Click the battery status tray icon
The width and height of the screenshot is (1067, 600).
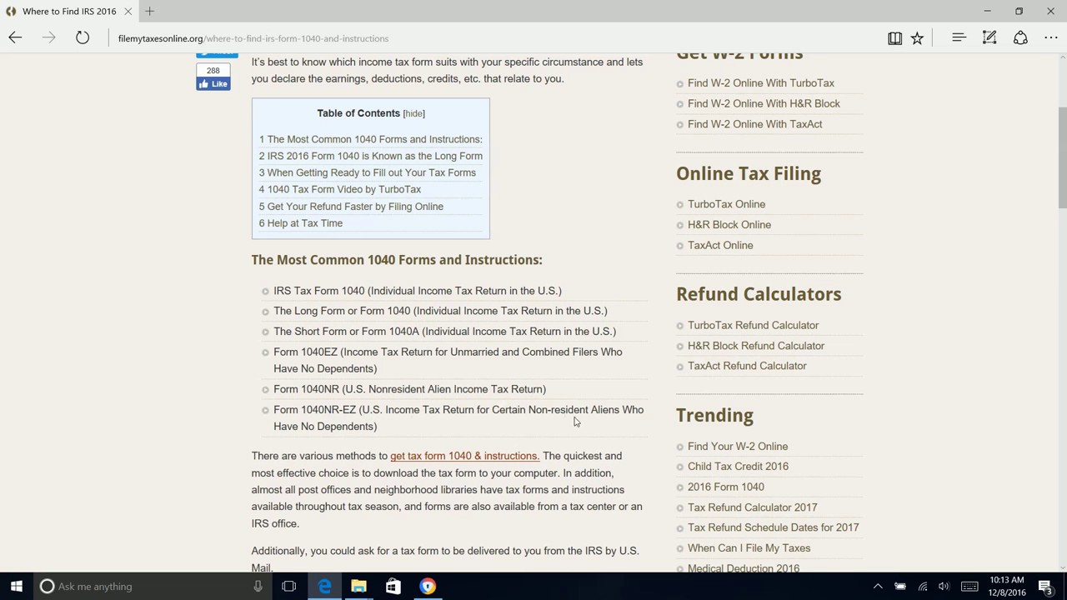click(900, 587)
